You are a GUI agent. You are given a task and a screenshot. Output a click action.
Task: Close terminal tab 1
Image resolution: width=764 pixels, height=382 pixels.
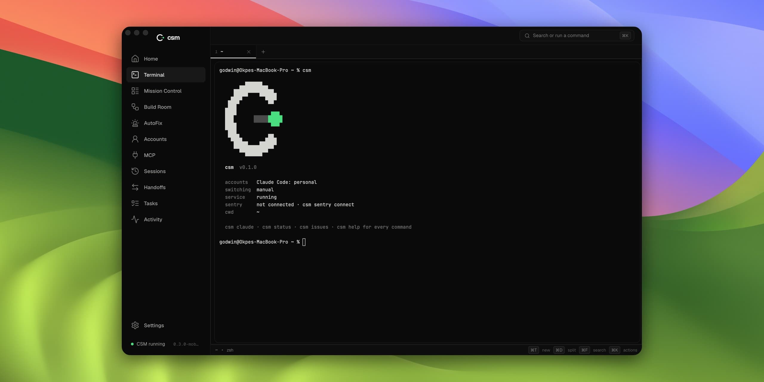(x=249, y=52)
